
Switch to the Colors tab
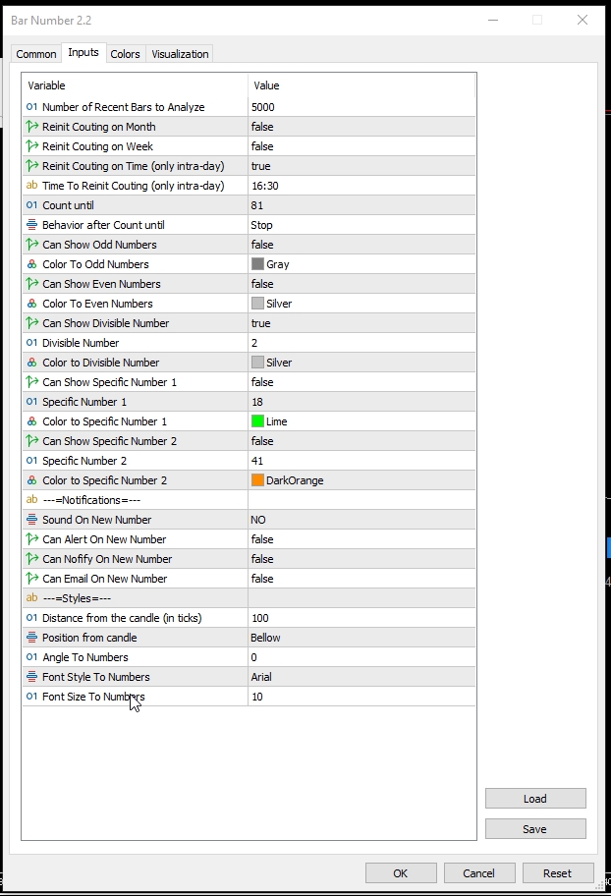coord(125,54)
